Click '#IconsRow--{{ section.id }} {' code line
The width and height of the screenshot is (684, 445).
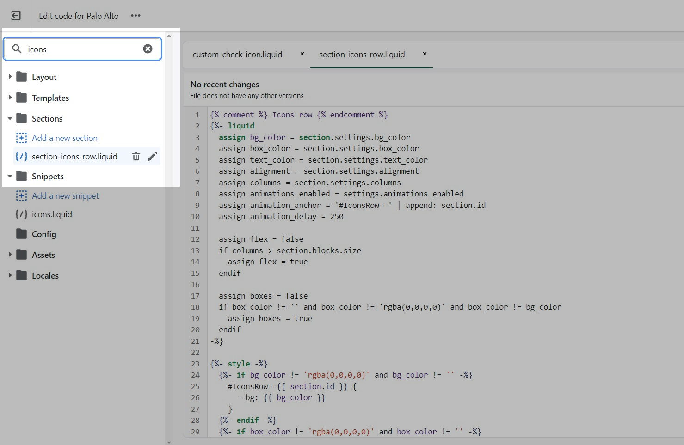click(292, 386)
